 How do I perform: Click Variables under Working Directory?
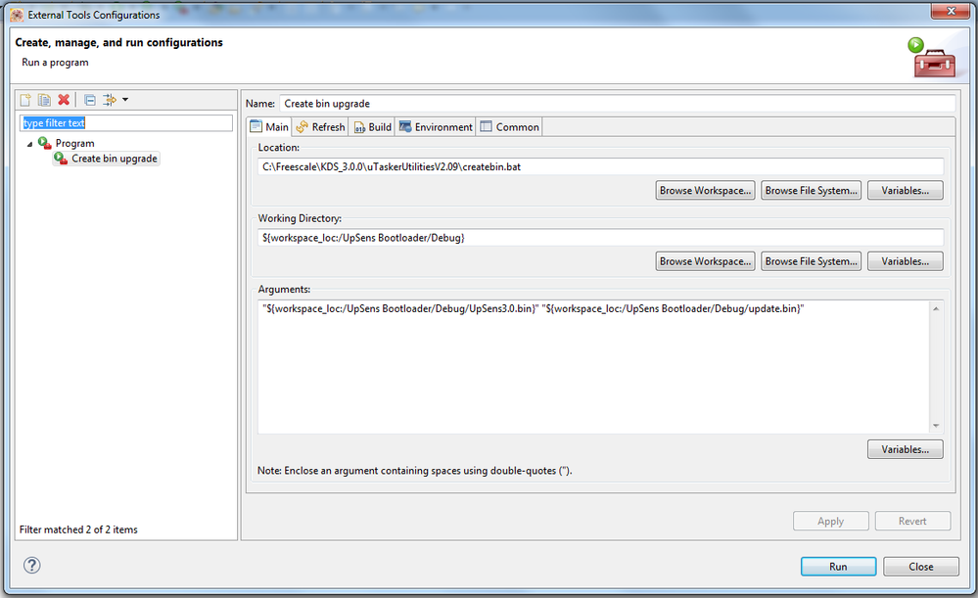(x=905, y=261)
